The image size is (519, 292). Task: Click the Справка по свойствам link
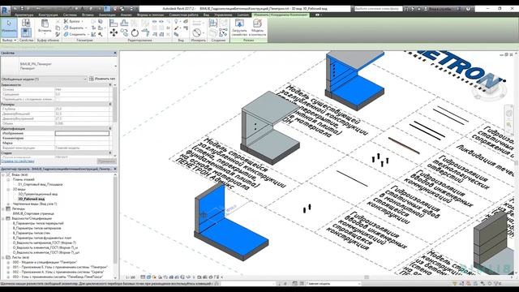[18, 161]
